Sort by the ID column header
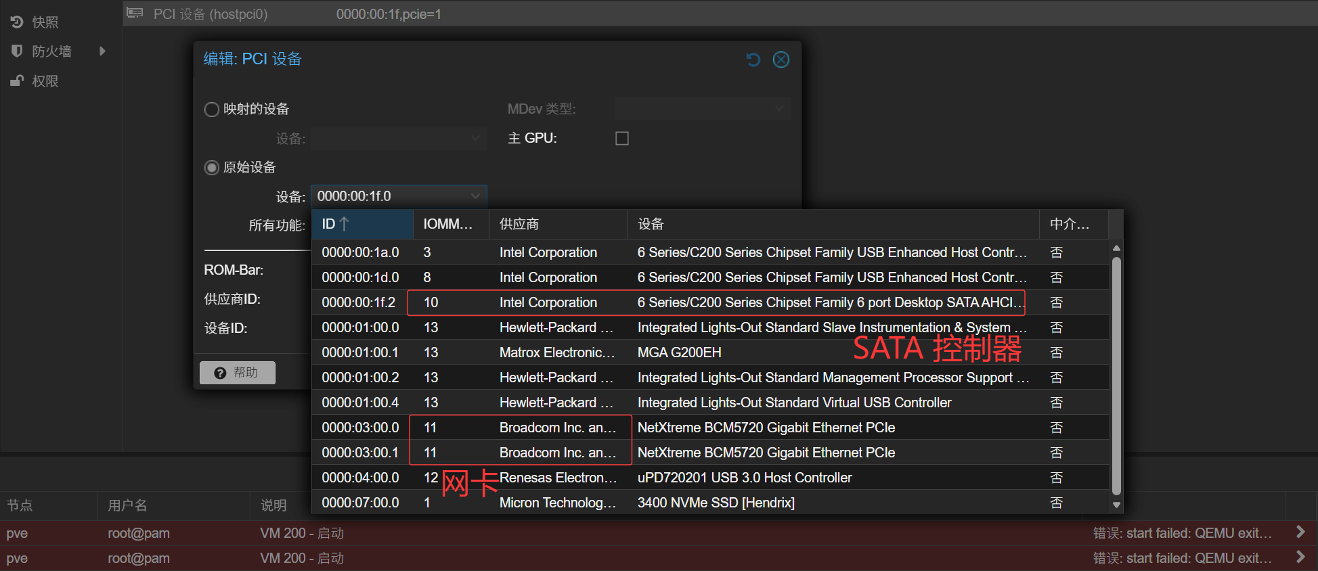Screen dimensions: 1318x571 pos(361,224)
